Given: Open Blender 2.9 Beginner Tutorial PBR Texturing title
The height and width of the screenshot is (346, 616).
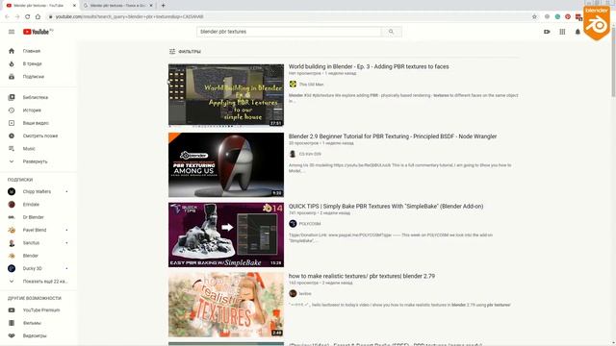Looking at the screenshot, I should (393, 136).
